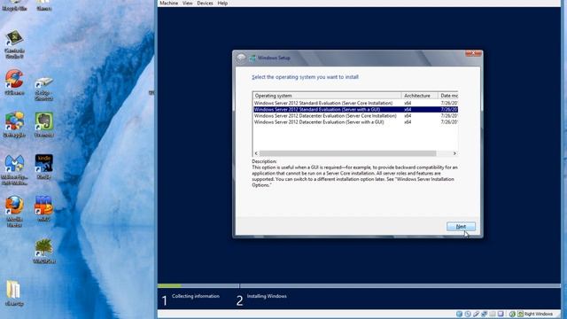The image size is (567, 319).
Task: Select Datacenter Evaluation (Server with a GUI) row
Action: coord(355,122)
